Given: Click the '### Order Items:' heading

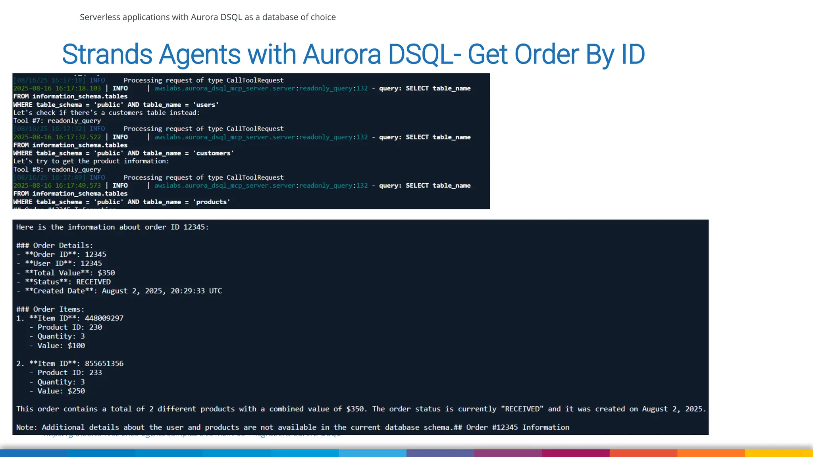Looking at the screenshot, I should [50, 309].
